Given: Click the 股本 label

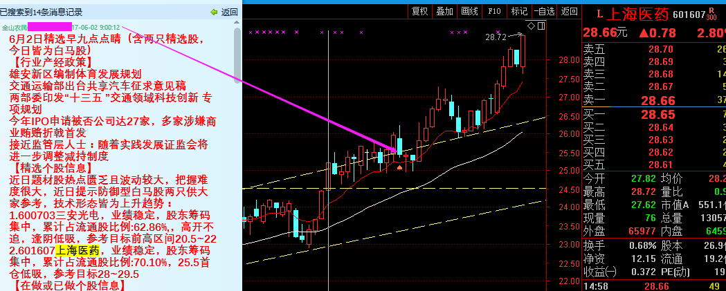Looking at the screenshot, I should pos(672,245).
